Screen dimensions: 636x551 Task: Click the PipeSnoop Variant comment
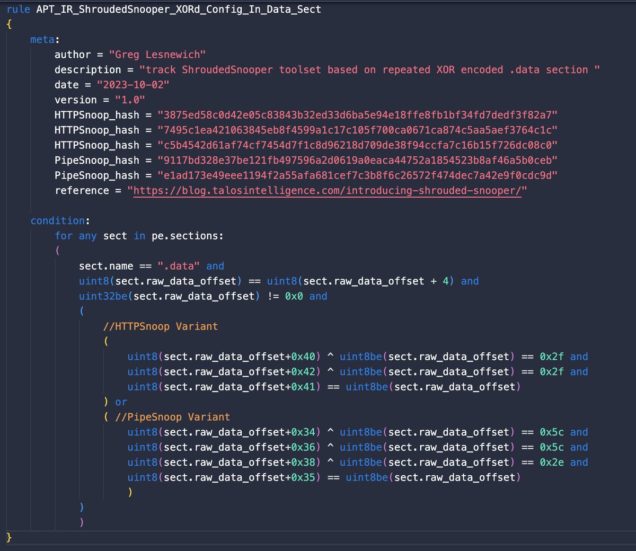tap(175, 417)
